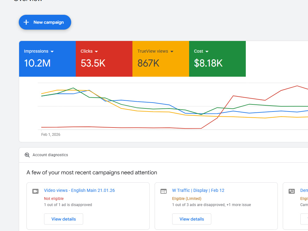
Task: Open the Cost metric dropdown arrow
Action: (207, 51)
